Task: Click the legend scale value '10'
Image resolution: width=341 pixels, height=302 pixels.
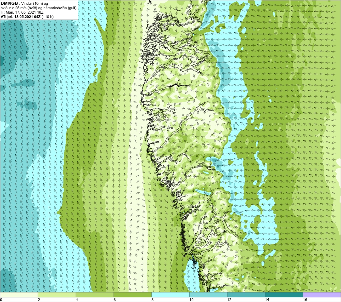Action: click(x=191, y=300)
